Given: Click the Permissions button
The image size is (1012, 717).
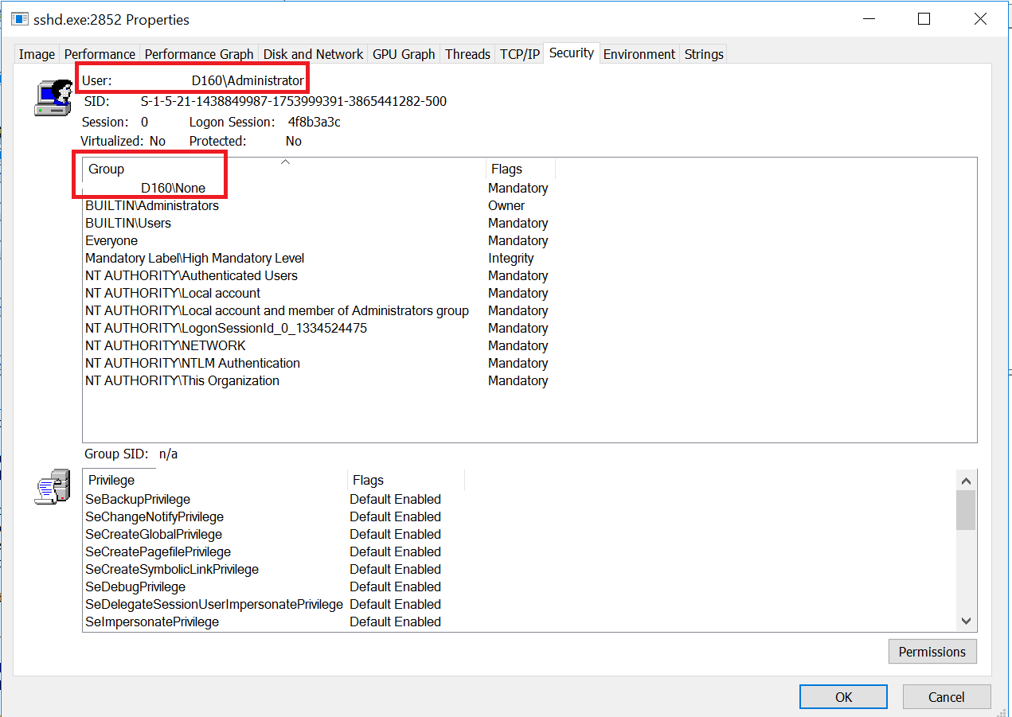Looking at the screenshot, I should click(x=932, y=651).
